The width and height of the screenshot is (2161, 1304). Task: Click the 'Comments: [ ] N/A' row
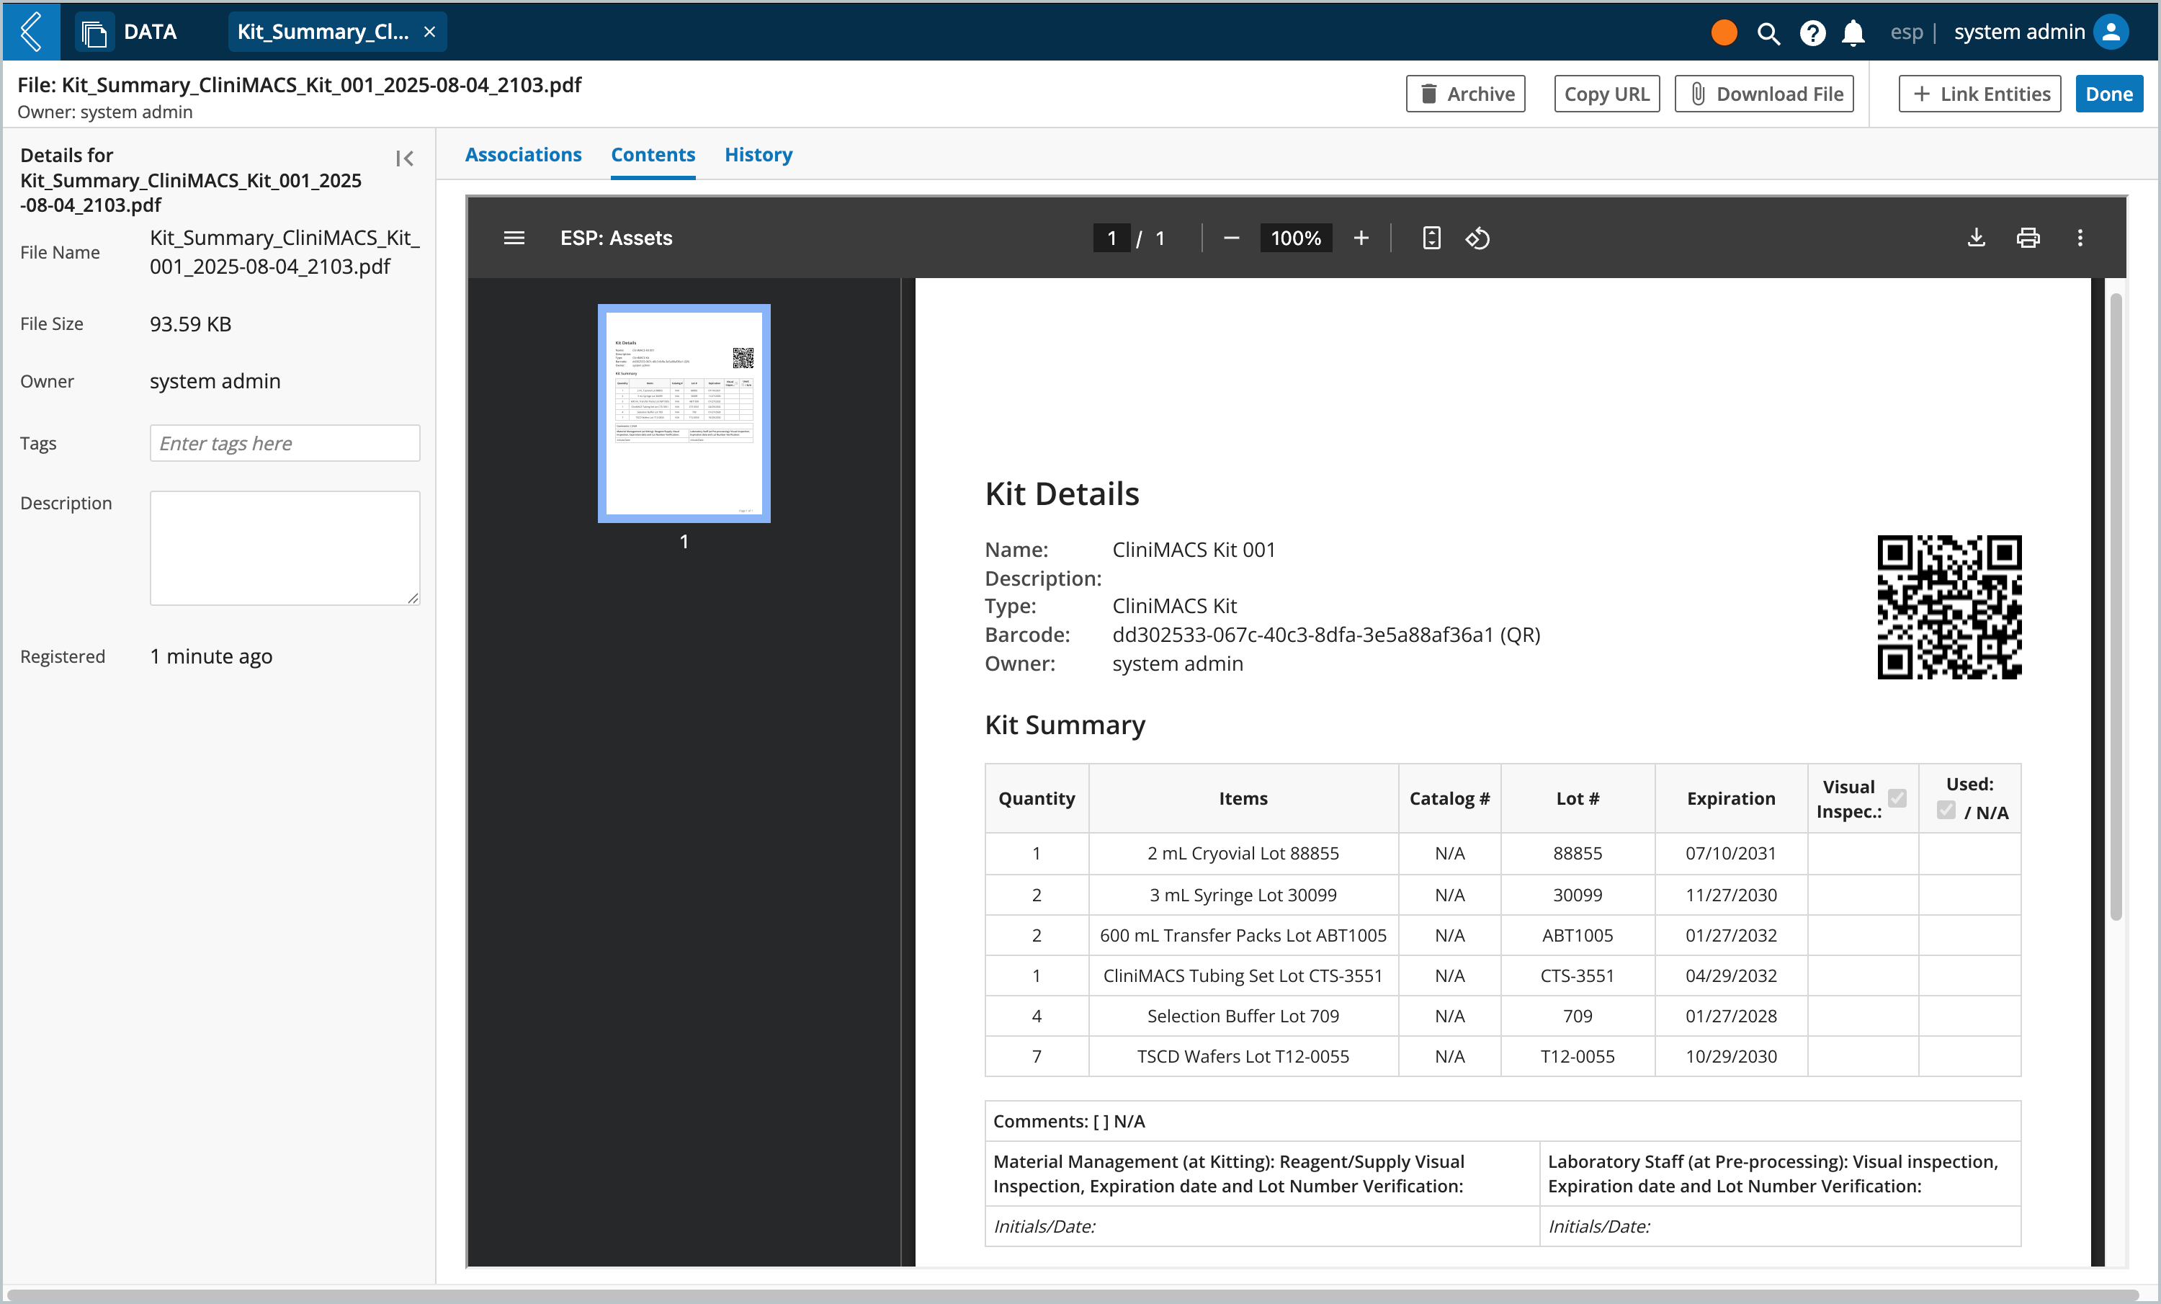[1503, 1121]
